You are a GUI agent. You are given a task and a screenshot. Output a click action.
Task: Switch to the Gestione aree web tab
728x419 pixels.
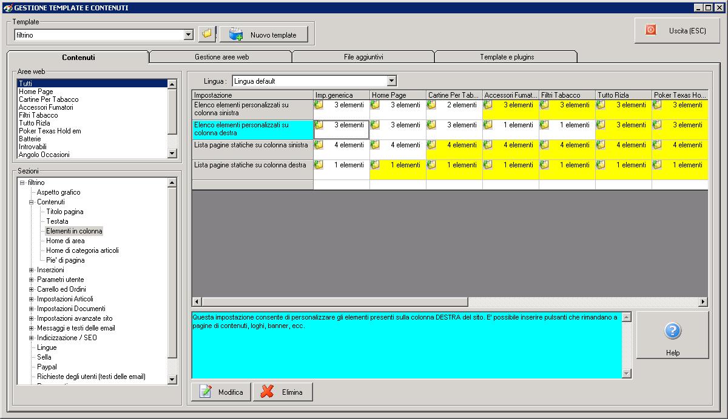[221, 57]
